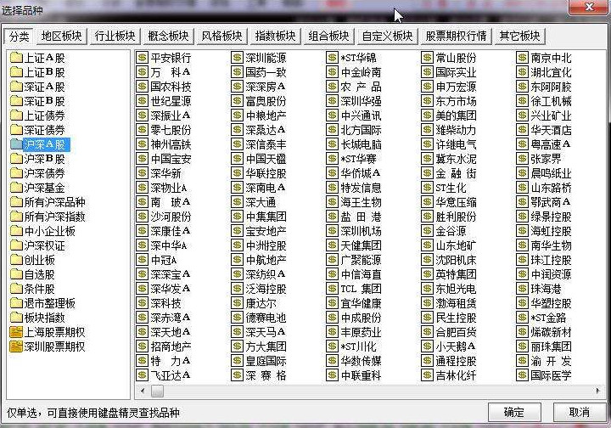Viewport: 611px width, 428px height.
Task: Switch to the 分类 tab
Action: pos(19,37)
